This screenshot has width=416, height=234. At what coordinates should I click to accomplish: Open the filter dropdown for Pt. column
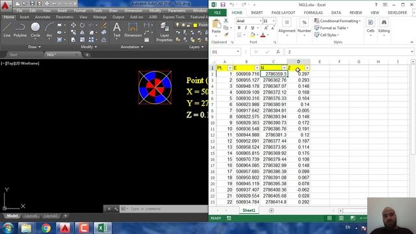tap(229, 68)
